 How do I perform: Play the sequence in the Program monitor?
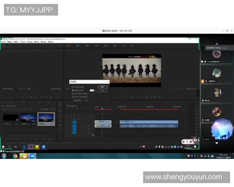tap(131, 97)
